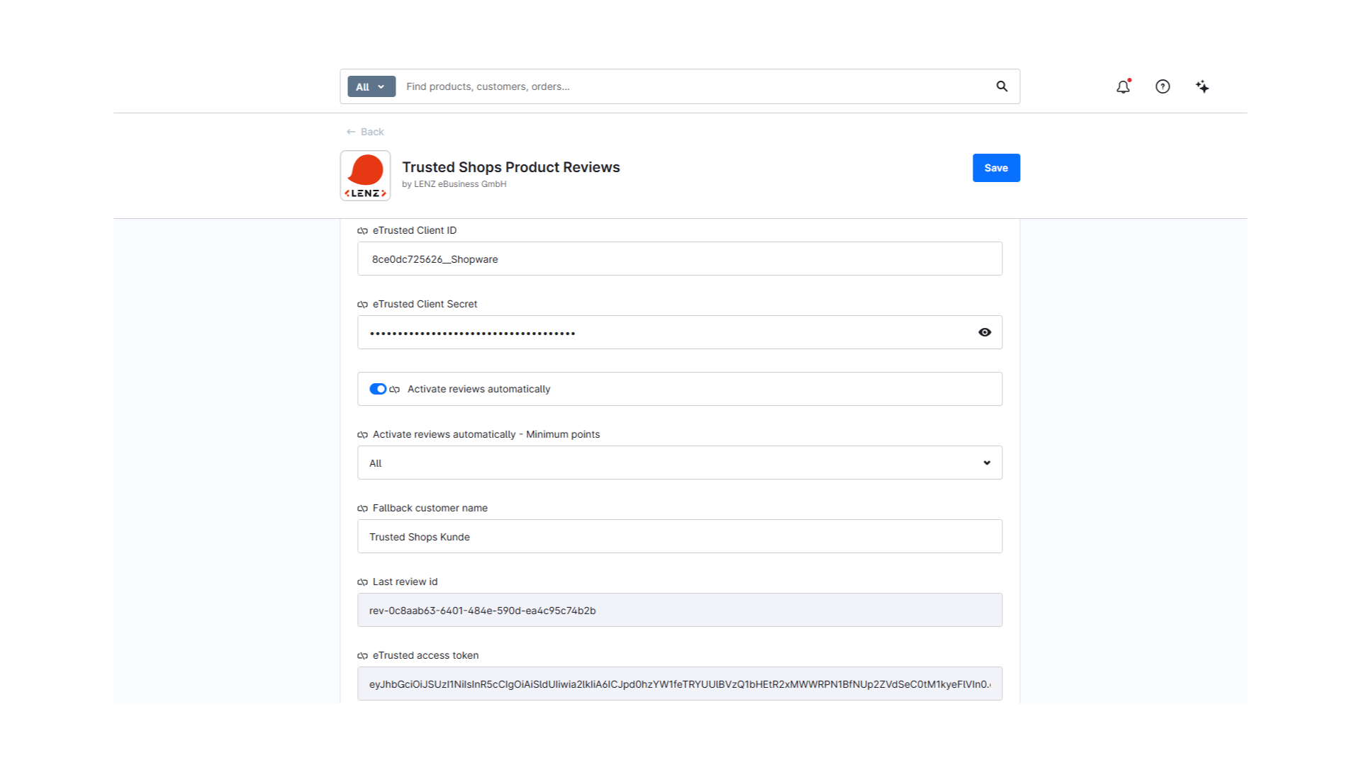Click the by LENZ eBusiness GmbH text
This screenshot has height=765, width=1361.
(x=454, y=184)
